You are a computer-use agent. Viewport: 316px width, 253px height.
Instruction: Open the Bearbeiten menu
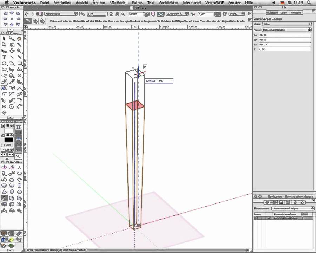coord(62,2)
